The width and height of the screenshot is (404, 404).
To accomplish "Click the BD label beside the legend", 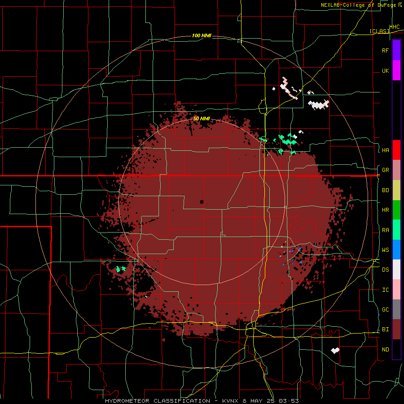I will pyautogui.click(x=385, y=190).
